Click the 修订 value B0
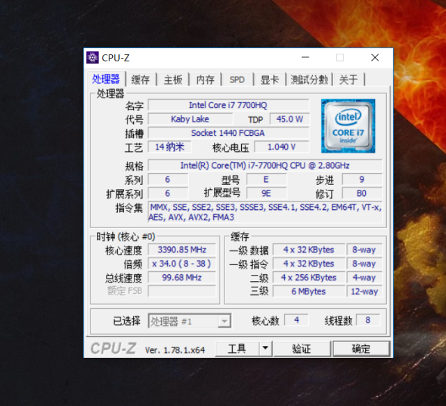Image resolution: width=446 pixels, height=406 pixels. pos(362,193)
